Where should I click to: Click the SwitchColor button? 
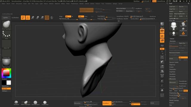click(6, 86)
